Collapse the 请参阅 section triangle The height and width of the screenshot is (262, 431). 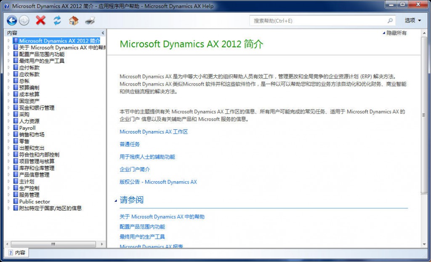(x=116, y=201)
